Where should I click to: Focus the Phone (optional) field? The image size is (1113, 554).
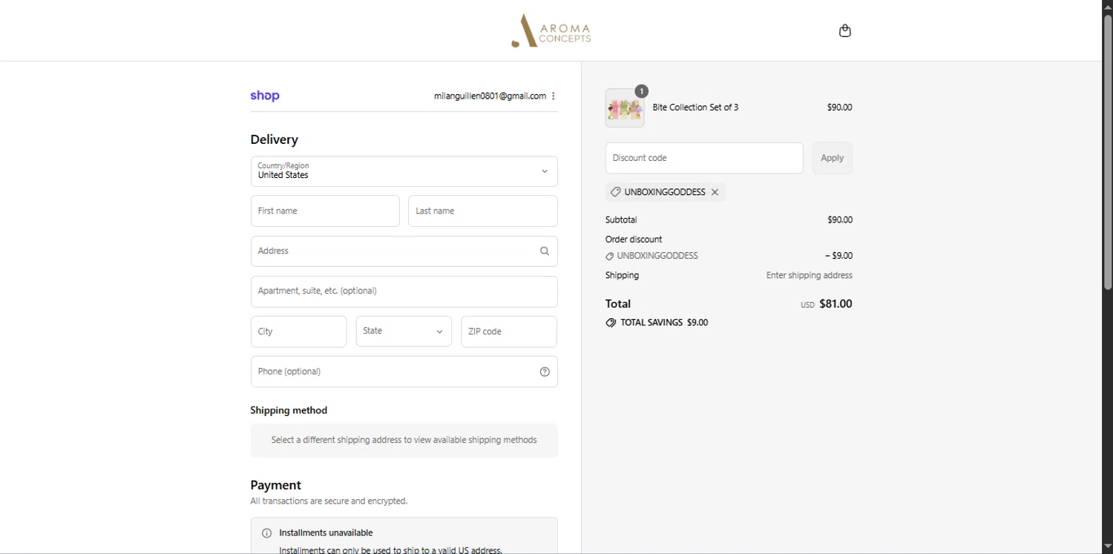tap(404, 372)
